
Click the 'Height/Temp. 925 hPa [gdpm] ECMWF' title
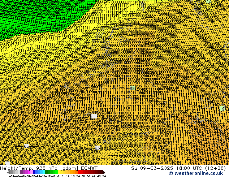point(49,168)
